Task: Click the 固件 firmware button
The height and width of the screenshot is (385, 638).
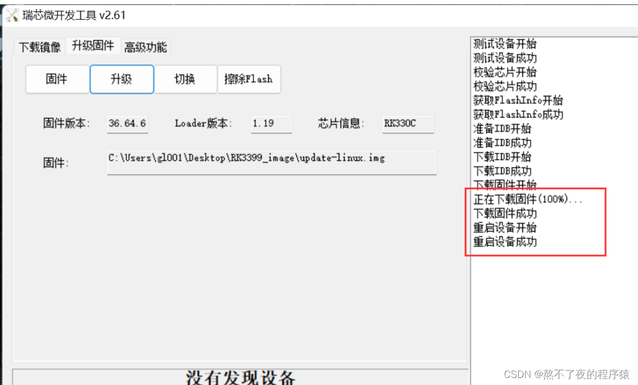Action: pos(57,79)
